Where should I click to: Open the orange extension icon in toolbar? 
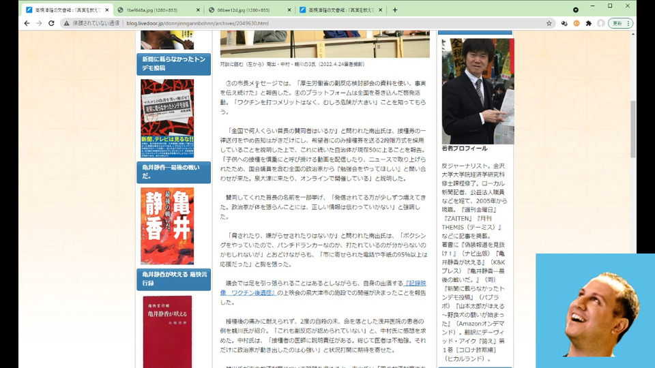point(577,23)
